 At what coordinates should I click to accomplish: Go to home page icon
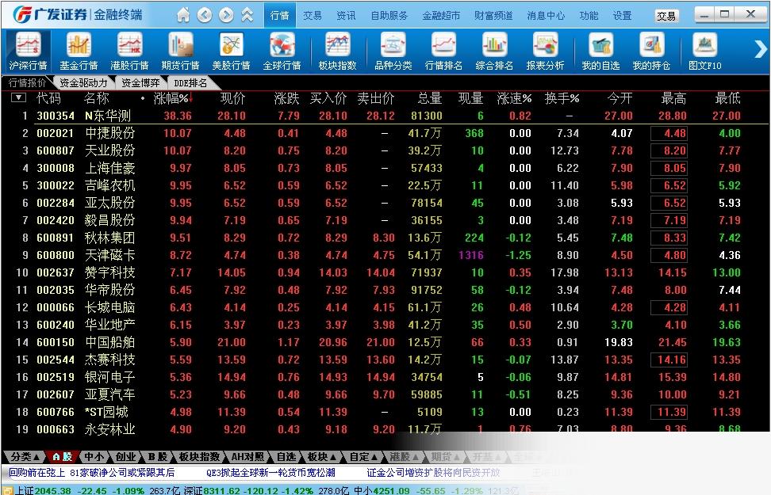(x=183, y=15)
